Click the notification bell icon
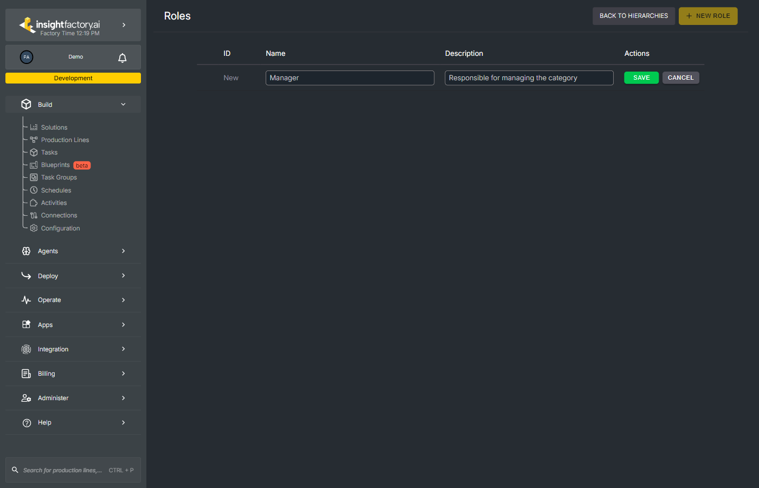759x488 pixels. coord(123,57)
